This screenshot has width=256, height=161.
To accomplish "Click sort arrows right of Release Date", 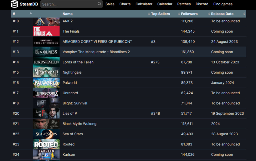I will [x=244, y=14].
